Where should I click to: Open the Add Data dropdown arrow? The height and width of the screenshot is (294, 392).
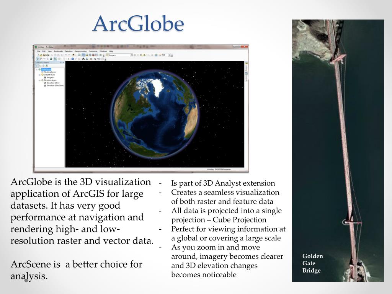pos(76,55)
